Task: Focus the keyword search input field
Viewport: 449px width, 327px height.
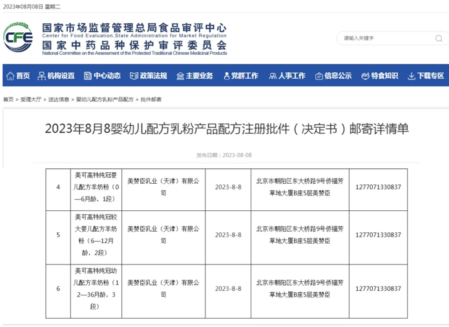Action: [392, 38]
